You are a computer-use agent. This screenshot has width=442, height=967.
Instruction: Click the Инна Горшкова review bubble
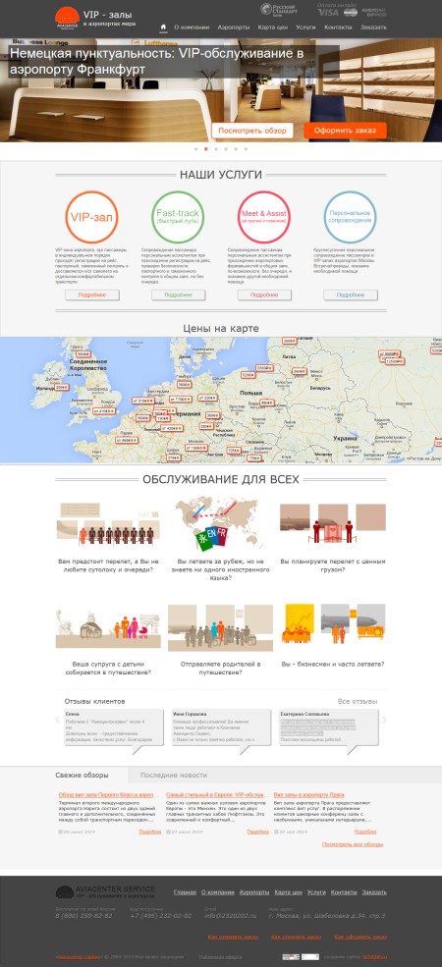pyautogui.click(x=221, y=727)
